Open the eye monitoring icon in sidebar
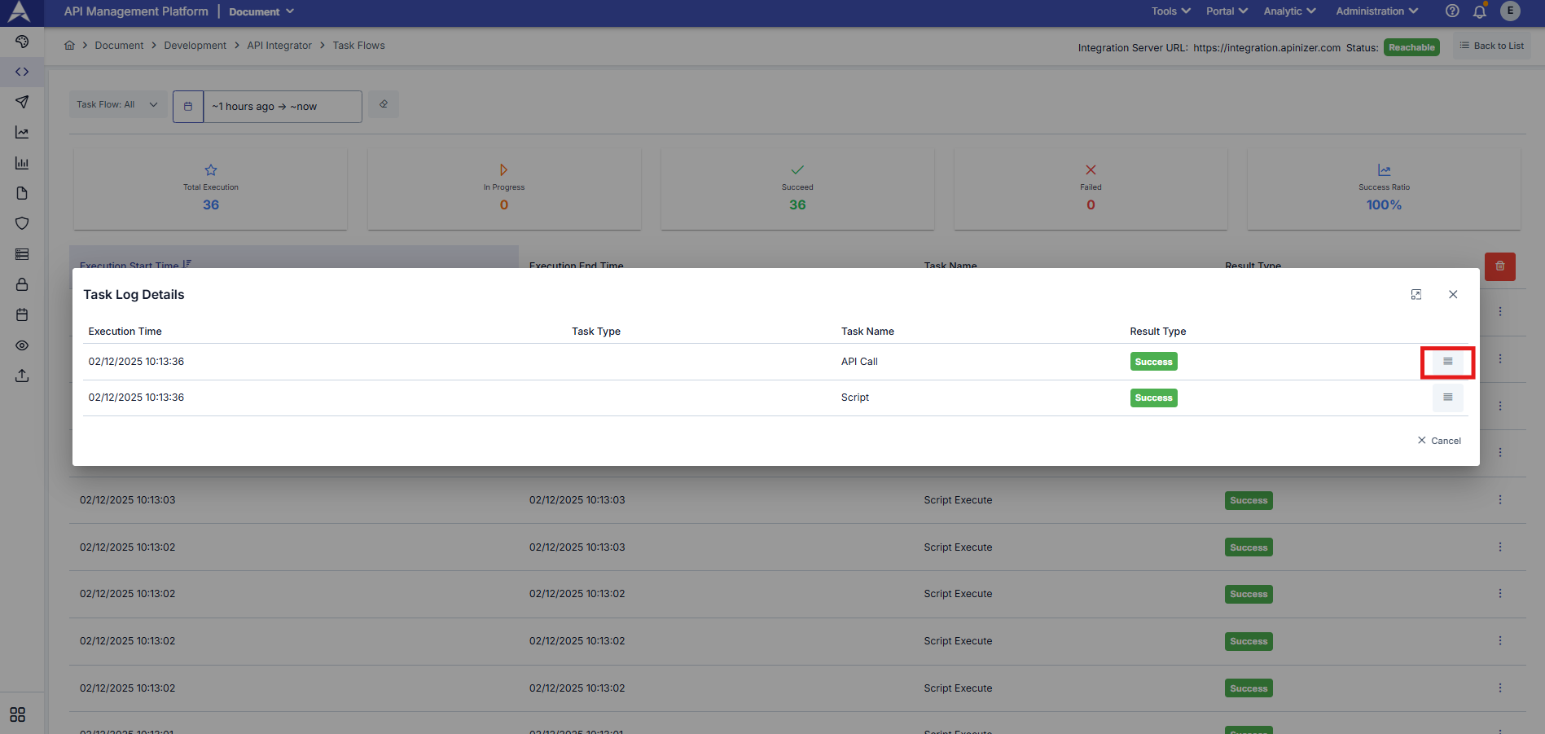The image size is (1545, 734). click(22, 345)
